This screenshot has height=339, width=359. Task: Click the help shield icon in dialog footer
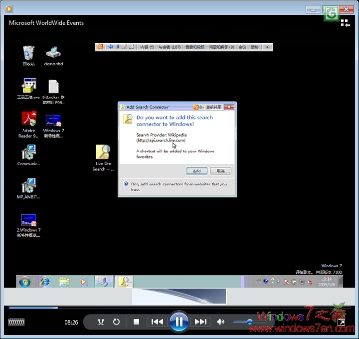click(x=126, y=184)
